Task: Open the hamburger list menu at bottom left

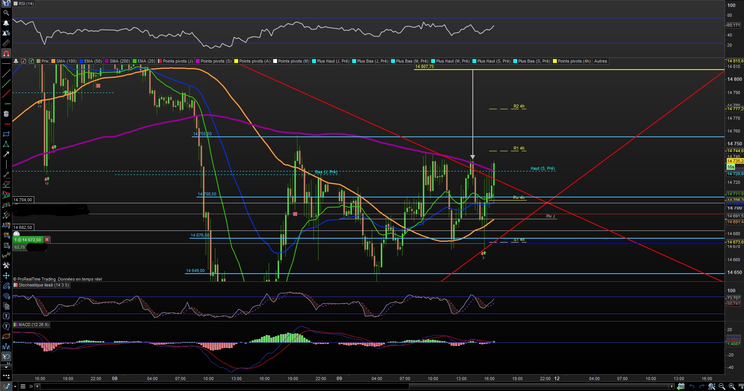Action: pyautogui.click(x=23, y=386)
